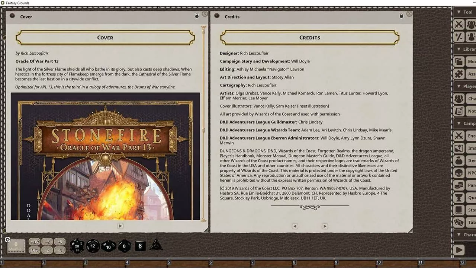This screenshot has width=476, height=268.
Task: Click the resize handle of Credits window corner
Action: (411, 231)
